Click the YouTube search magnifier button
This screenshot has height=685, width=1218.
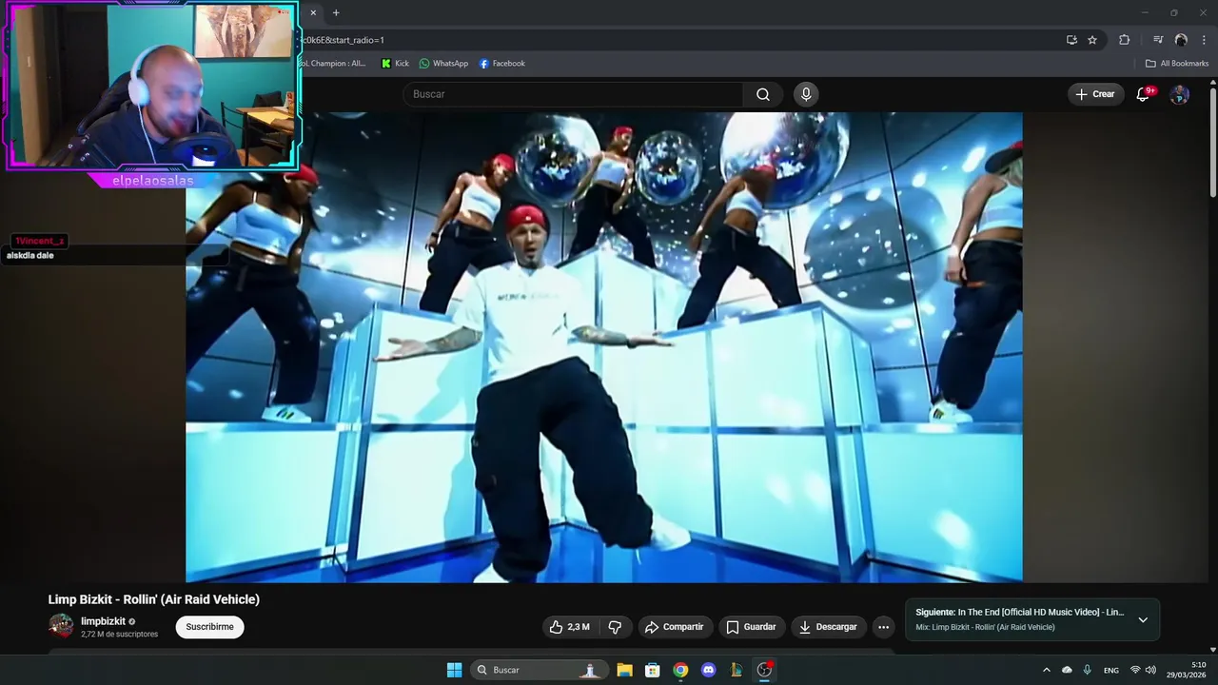pyautogui.click(x=763, y=94)
